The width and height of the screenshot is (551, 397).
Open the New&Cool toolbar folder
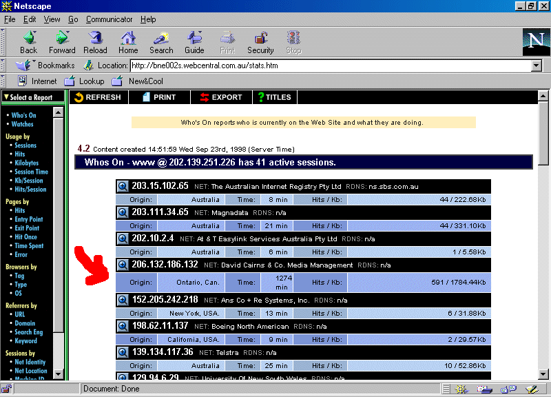point(137,81)
